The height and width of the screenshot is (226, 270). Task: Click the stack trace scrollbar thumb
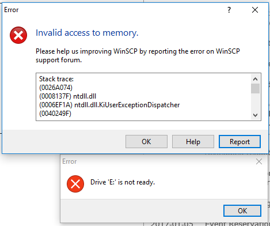(255, 88)
